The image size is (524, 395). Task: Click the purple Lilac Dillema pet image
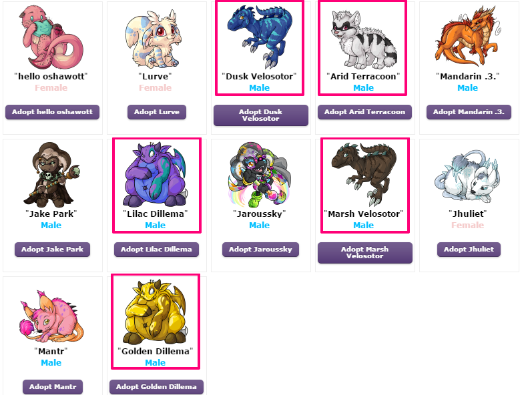point(156,174)
